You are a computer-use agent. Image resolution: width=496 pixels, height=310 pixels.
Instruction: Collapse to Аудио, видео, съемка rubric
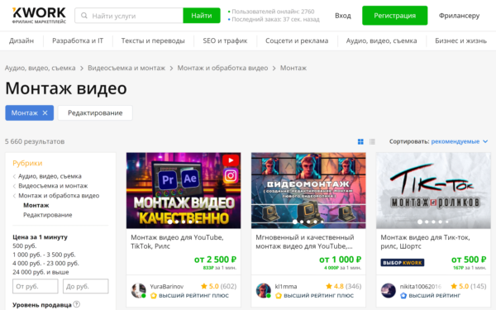click(50, 176)
